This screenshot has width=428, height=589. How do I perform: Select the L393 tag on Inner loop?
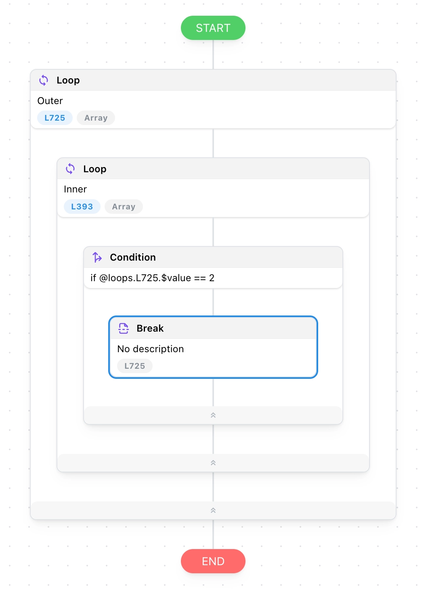pyautogui.click(x=82, y=207)
